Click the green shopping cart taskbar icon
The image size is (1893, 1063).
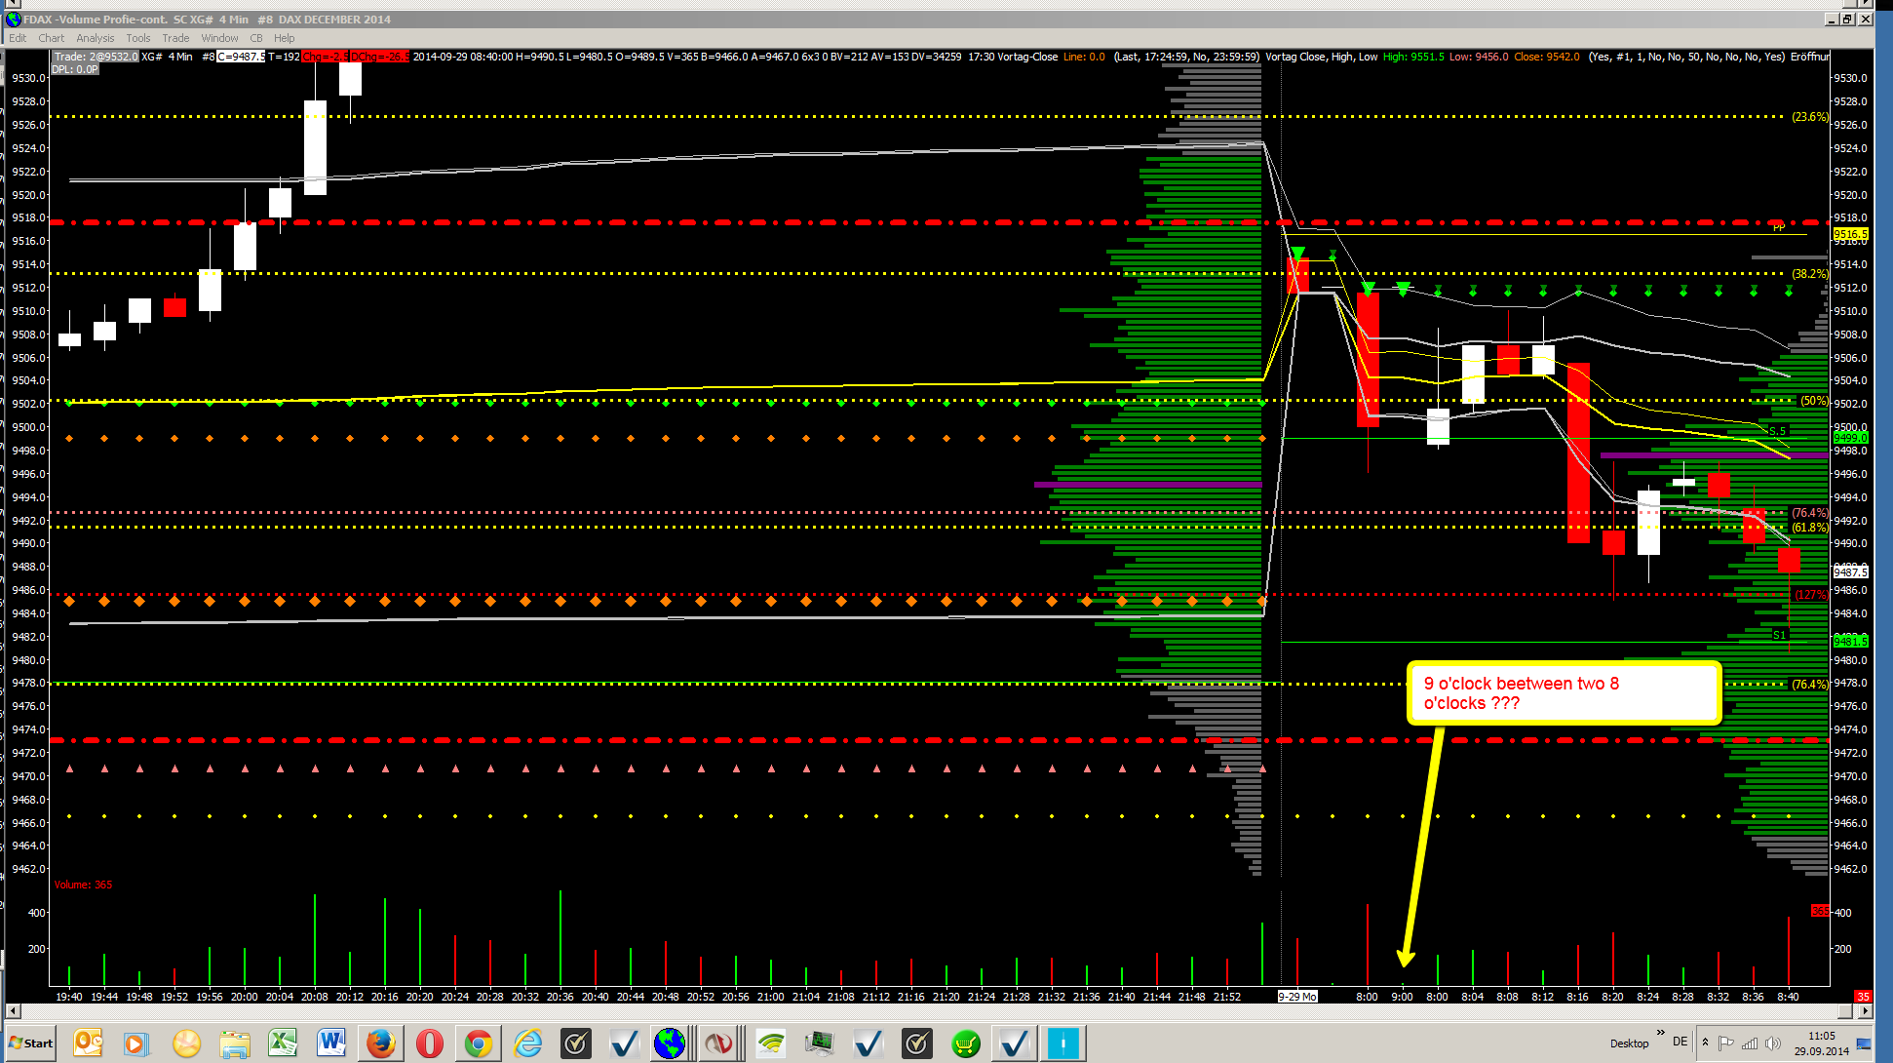coord(965,1043)
